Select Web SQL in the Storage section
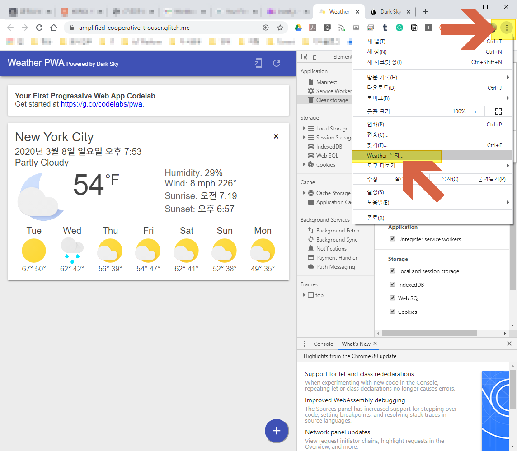 tap(323, 155)
